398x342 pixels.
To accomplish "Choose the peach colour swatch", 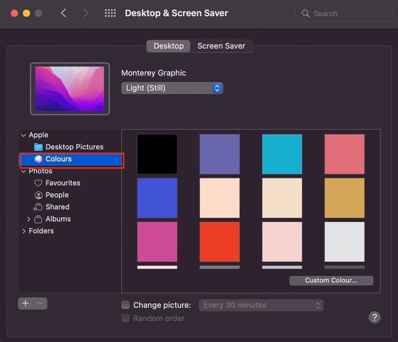I will 219,198.
